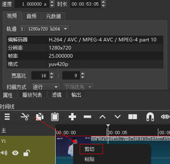
Task: Click speed 1.000000 input field
Action: pyautogui.click(x=33, y=4)
